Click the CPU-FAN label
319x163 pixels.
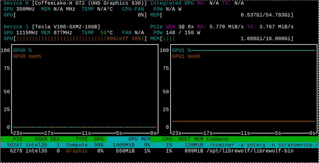[133, 9]
